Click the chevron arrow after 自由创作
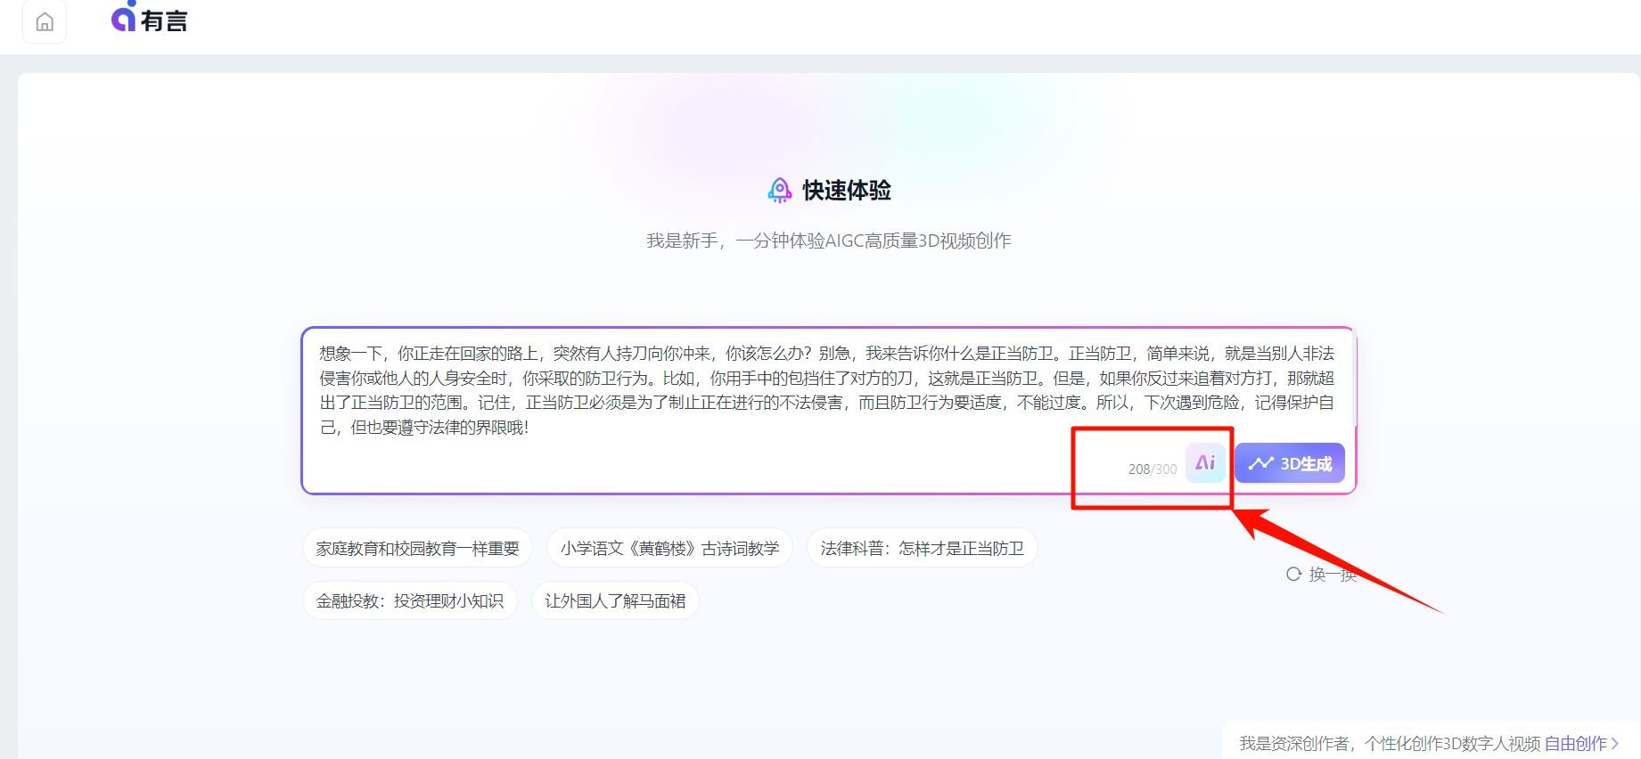 click(x=1615, y=743)
